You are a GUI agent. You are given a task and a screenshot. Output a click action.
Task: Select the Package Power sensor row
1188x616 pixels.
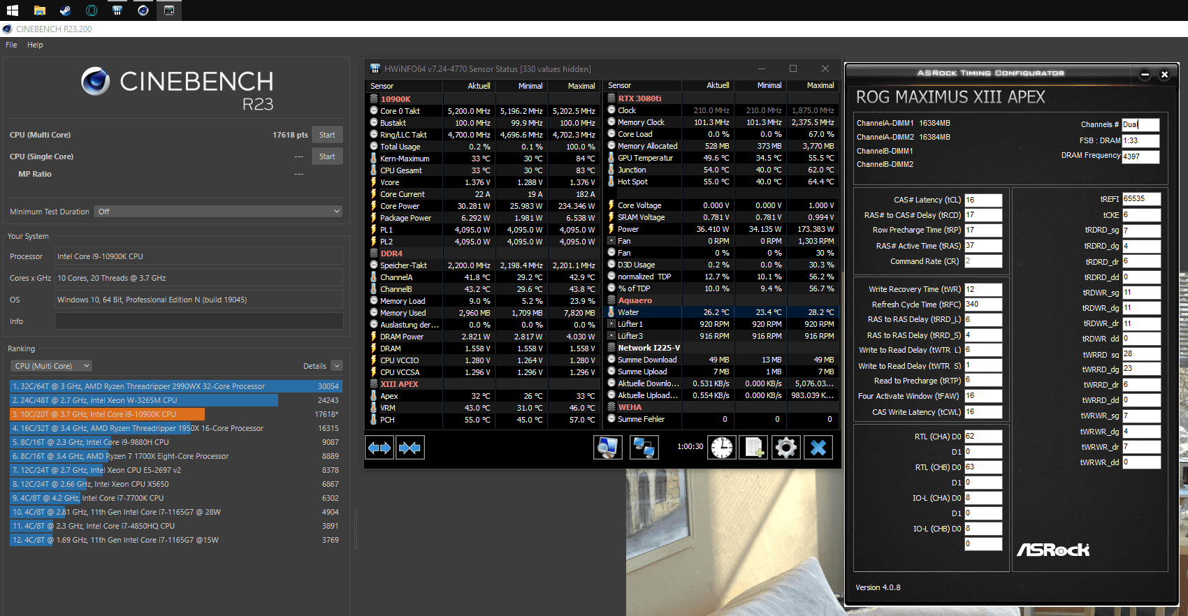click(483, 218)
